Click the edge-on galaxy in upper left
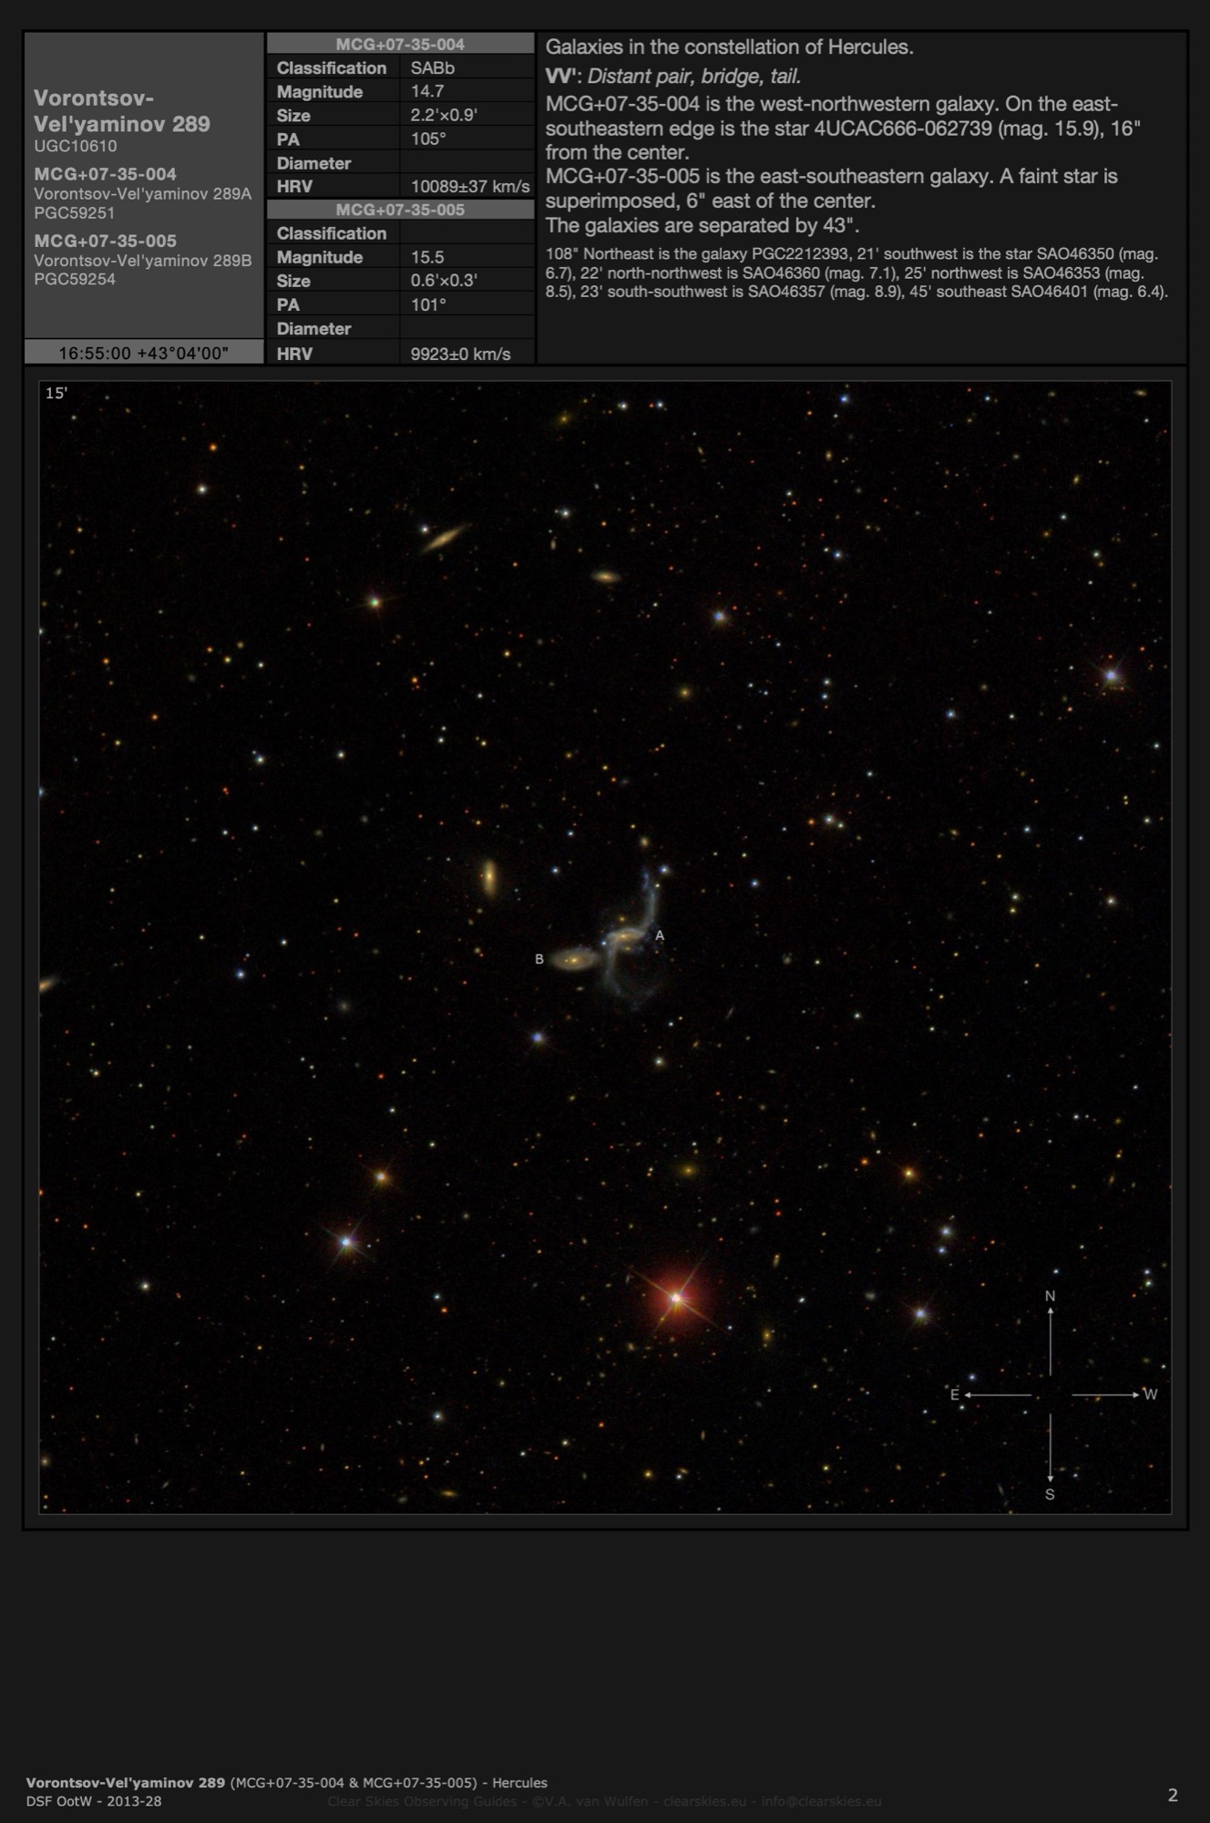This screenshot has width=1210, height=1823. (443, 538)
